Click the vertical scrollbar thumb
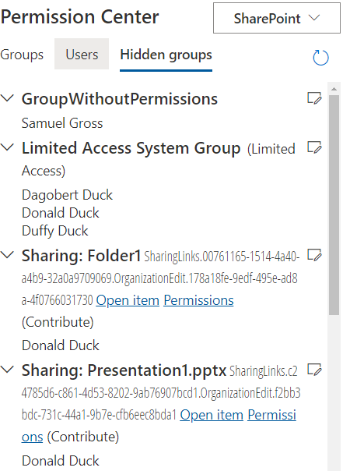The height and width of the screenshot is (471, 343). point(334,205)
